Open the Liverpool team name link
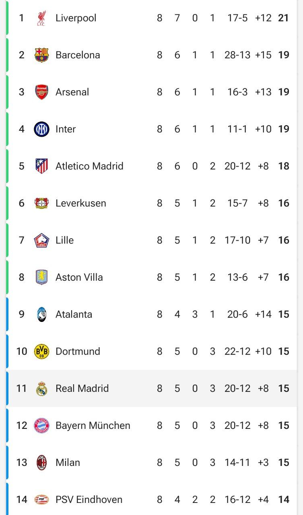 pos(76,18)
